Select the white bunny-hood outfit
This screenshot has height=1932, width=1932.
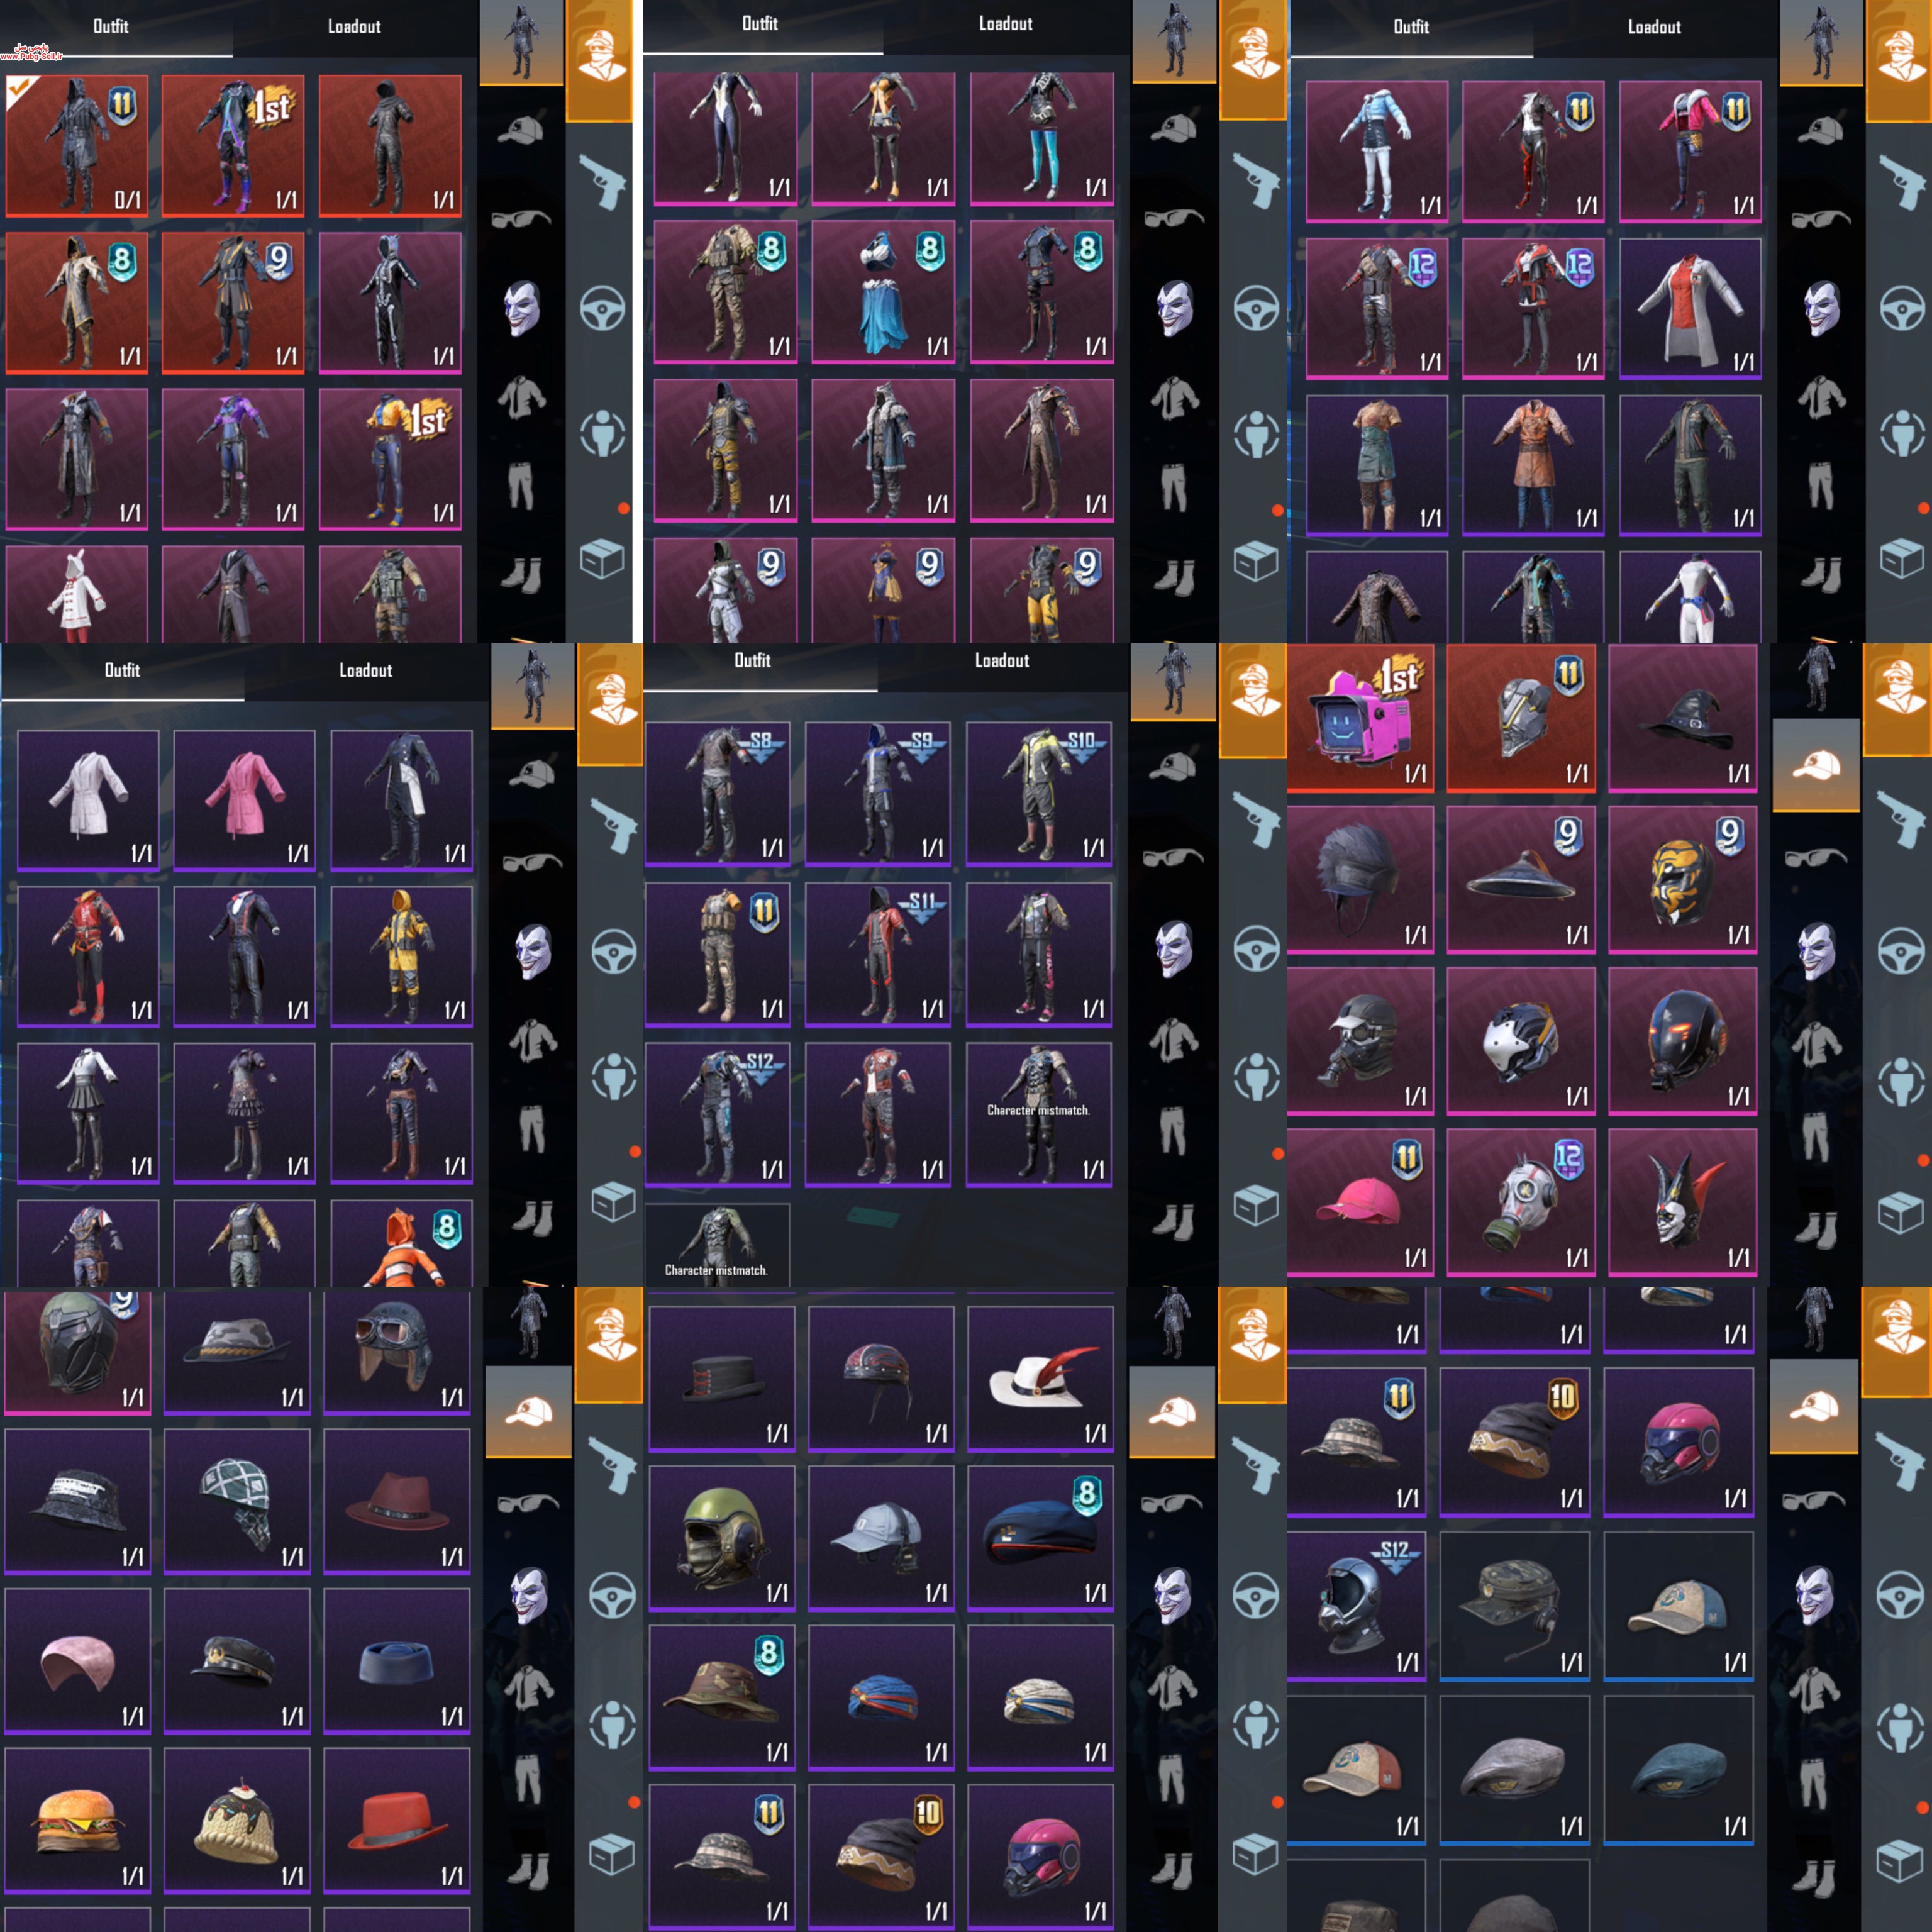[x=77, y=594]
